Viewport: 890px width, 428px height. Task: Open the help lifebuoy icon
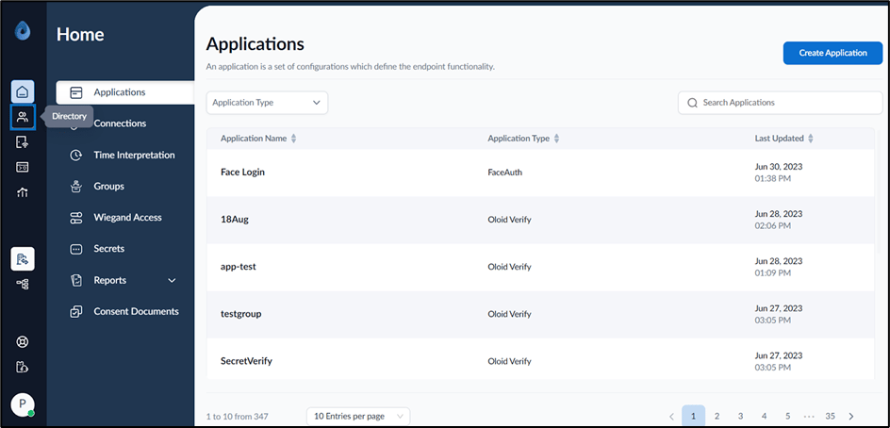click(23, 342)
